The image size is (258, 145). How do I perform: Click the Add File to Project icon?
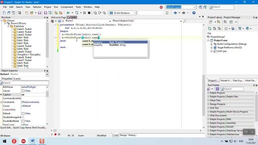pos(56,13)
